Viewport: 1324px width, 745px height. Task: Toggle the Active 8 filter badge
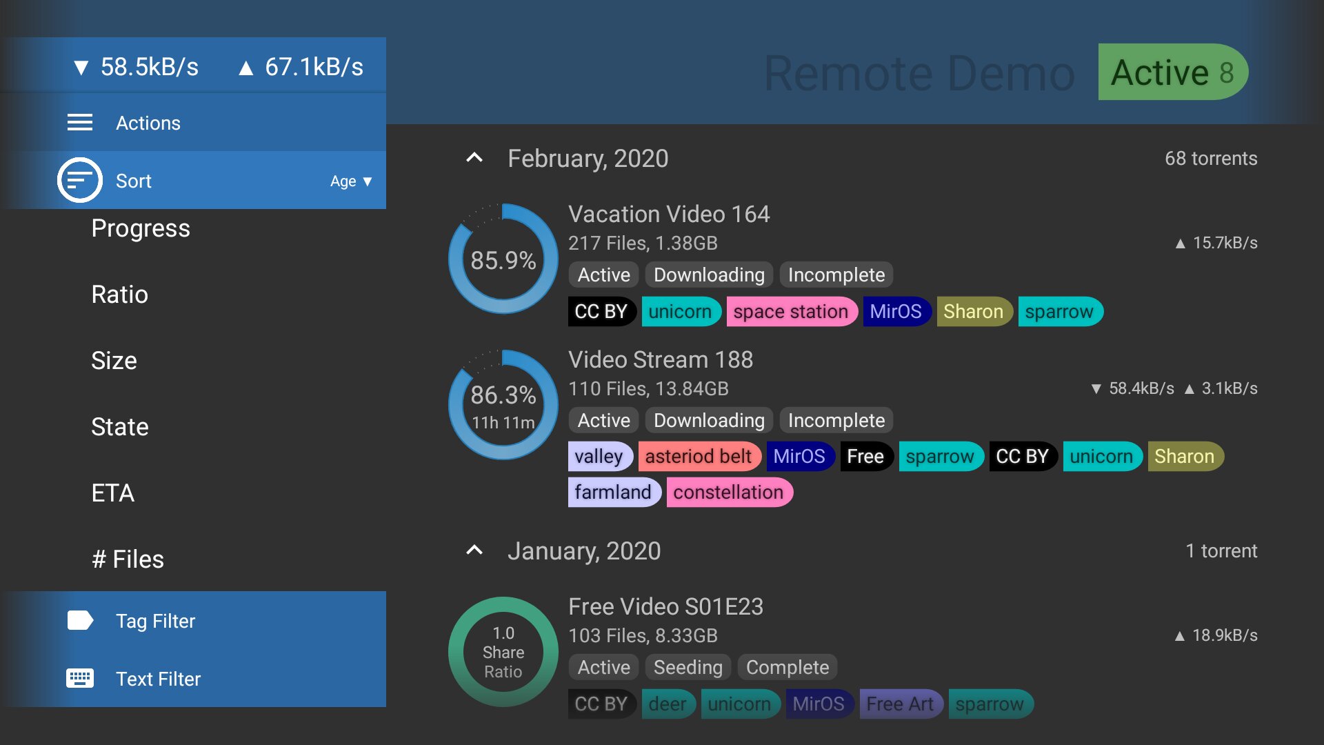coord(1172,72)
